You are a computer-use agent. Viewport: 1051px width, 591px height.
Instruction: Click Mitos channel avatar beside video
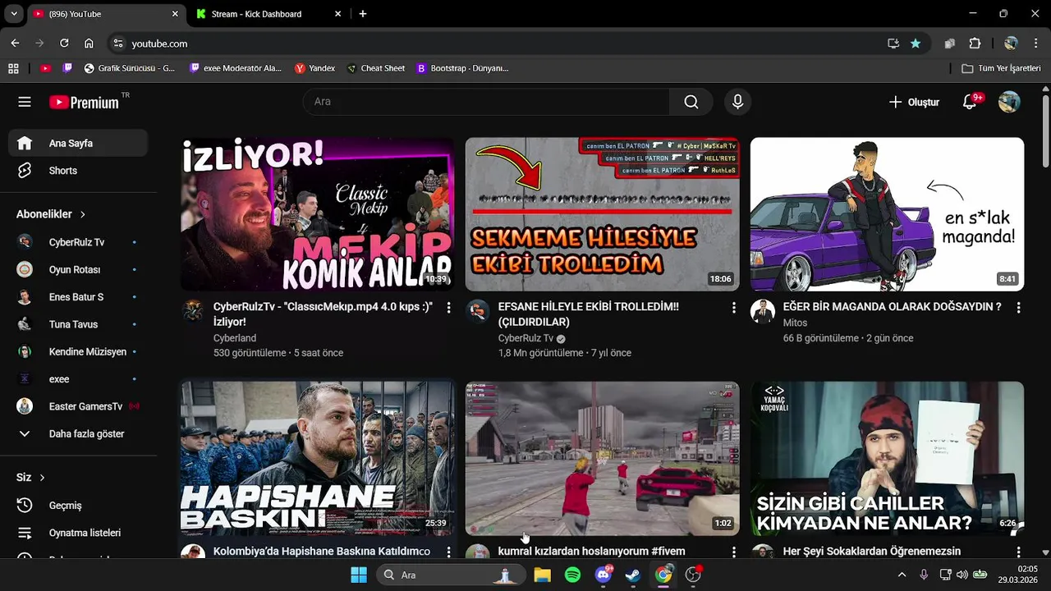[763, 312]
